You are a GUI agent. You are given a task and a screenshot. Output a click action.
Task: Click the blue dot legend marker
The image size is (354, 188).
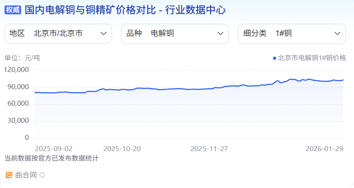[x=274, y=58]
